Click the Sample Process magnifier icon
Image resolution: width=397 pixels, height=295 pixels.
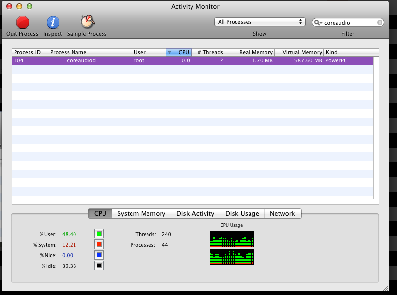tap(88, 22)
